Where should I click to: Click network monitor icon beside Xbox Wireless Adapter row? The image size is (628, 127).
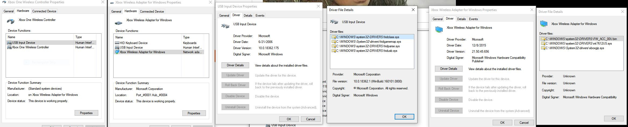[x=117, y=52]
